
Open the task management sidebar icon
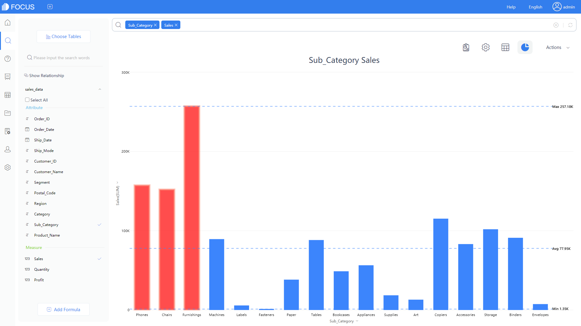pyautogui.click(x=8, y=131)
